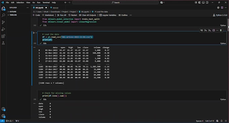
Task: Go forward with the navigation arrow
Action: 69,2
